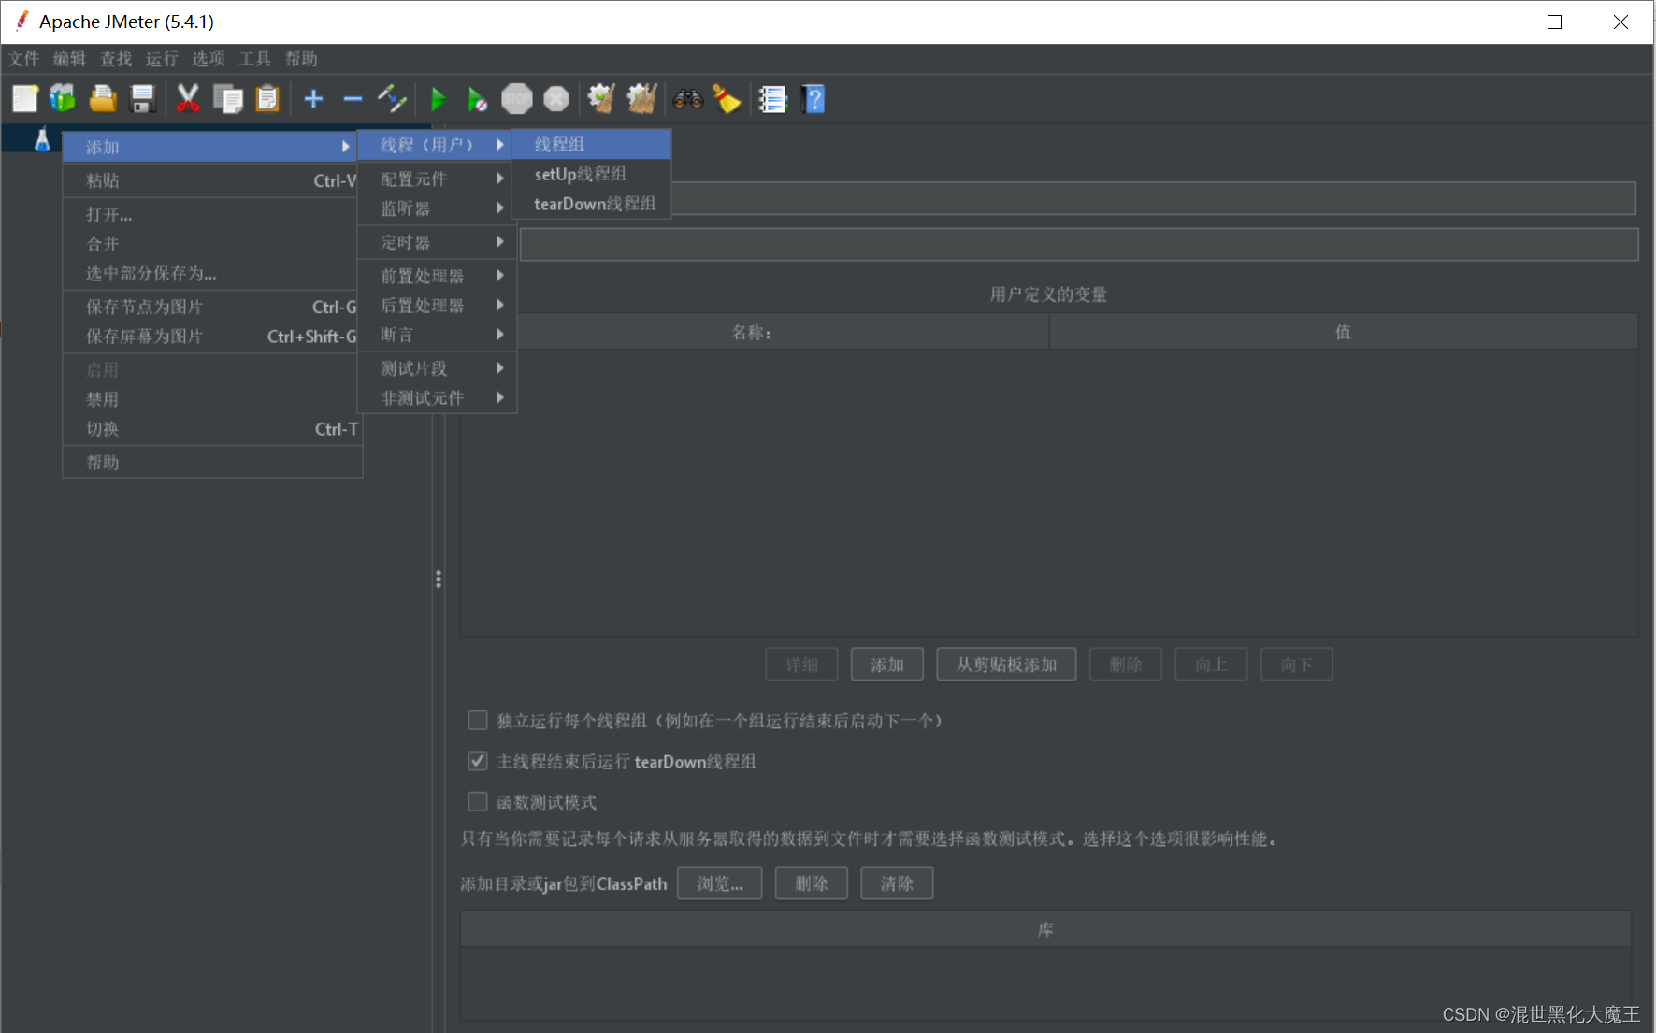Click the 清除 button
Image resolution: width=1656 pixels, height=1033 pixels.
(x=897, y=883)
